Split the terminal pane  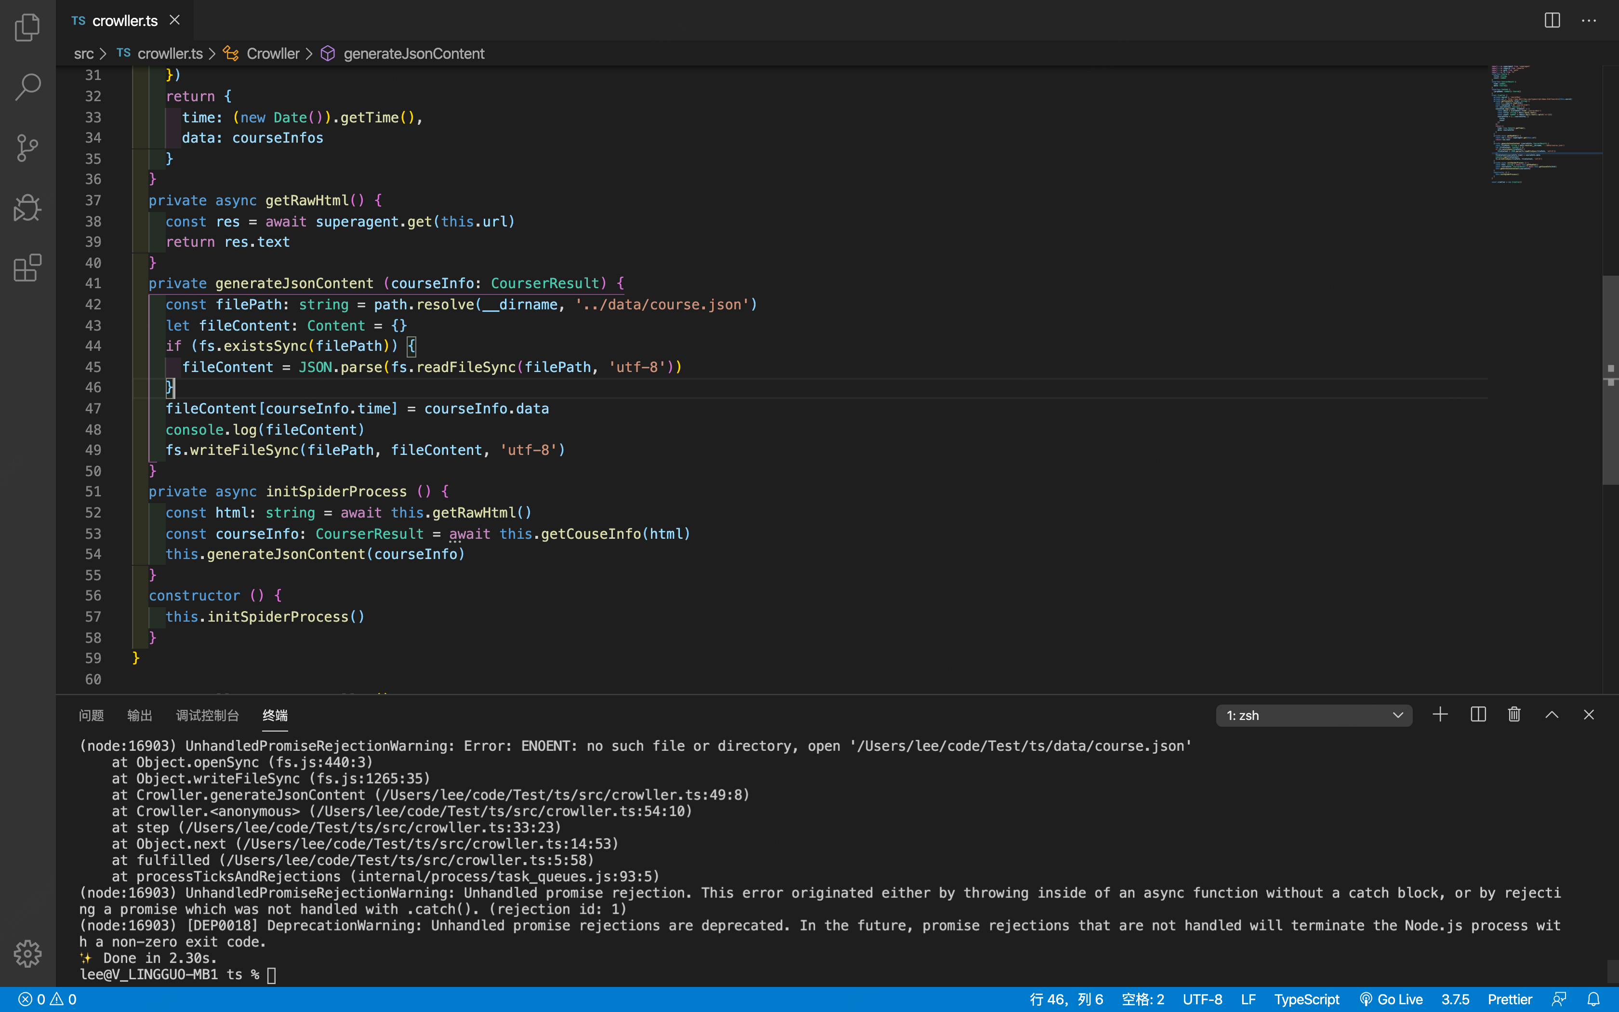tap(1478, 715)
